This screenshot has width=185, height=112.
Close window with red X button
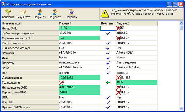(181, 4)
